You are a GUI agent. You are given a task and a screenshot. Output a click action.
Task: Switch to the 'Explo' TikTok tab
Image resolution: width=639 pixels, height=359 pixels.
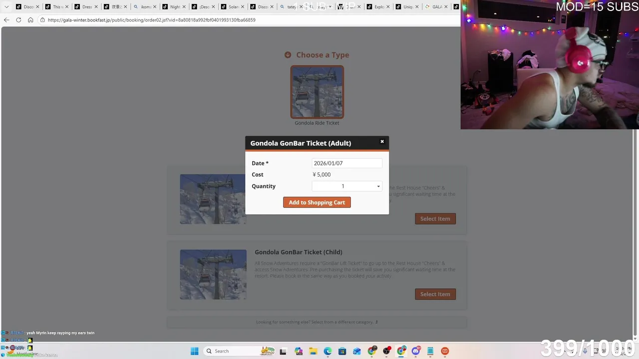point(377,7)
